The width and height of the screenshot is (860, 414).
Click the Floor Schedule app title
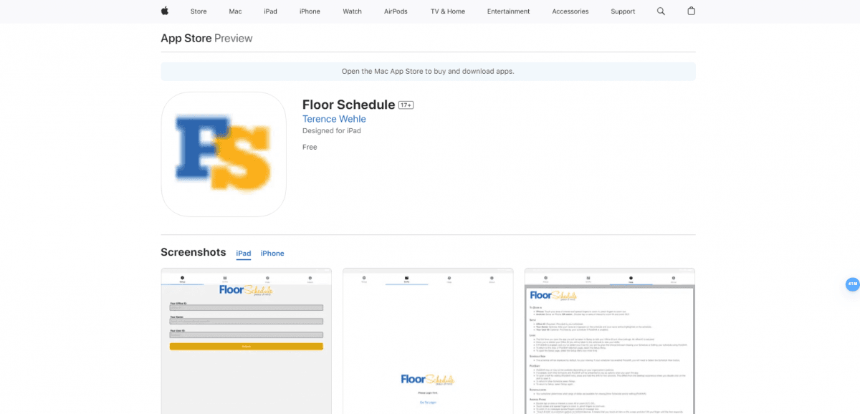(x=349, y=105)
